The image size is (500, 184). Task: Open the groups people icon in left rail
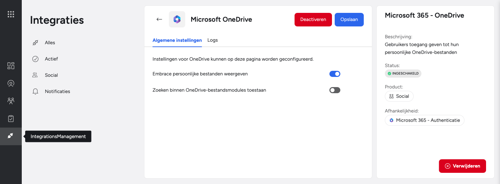tap(11, 101)
